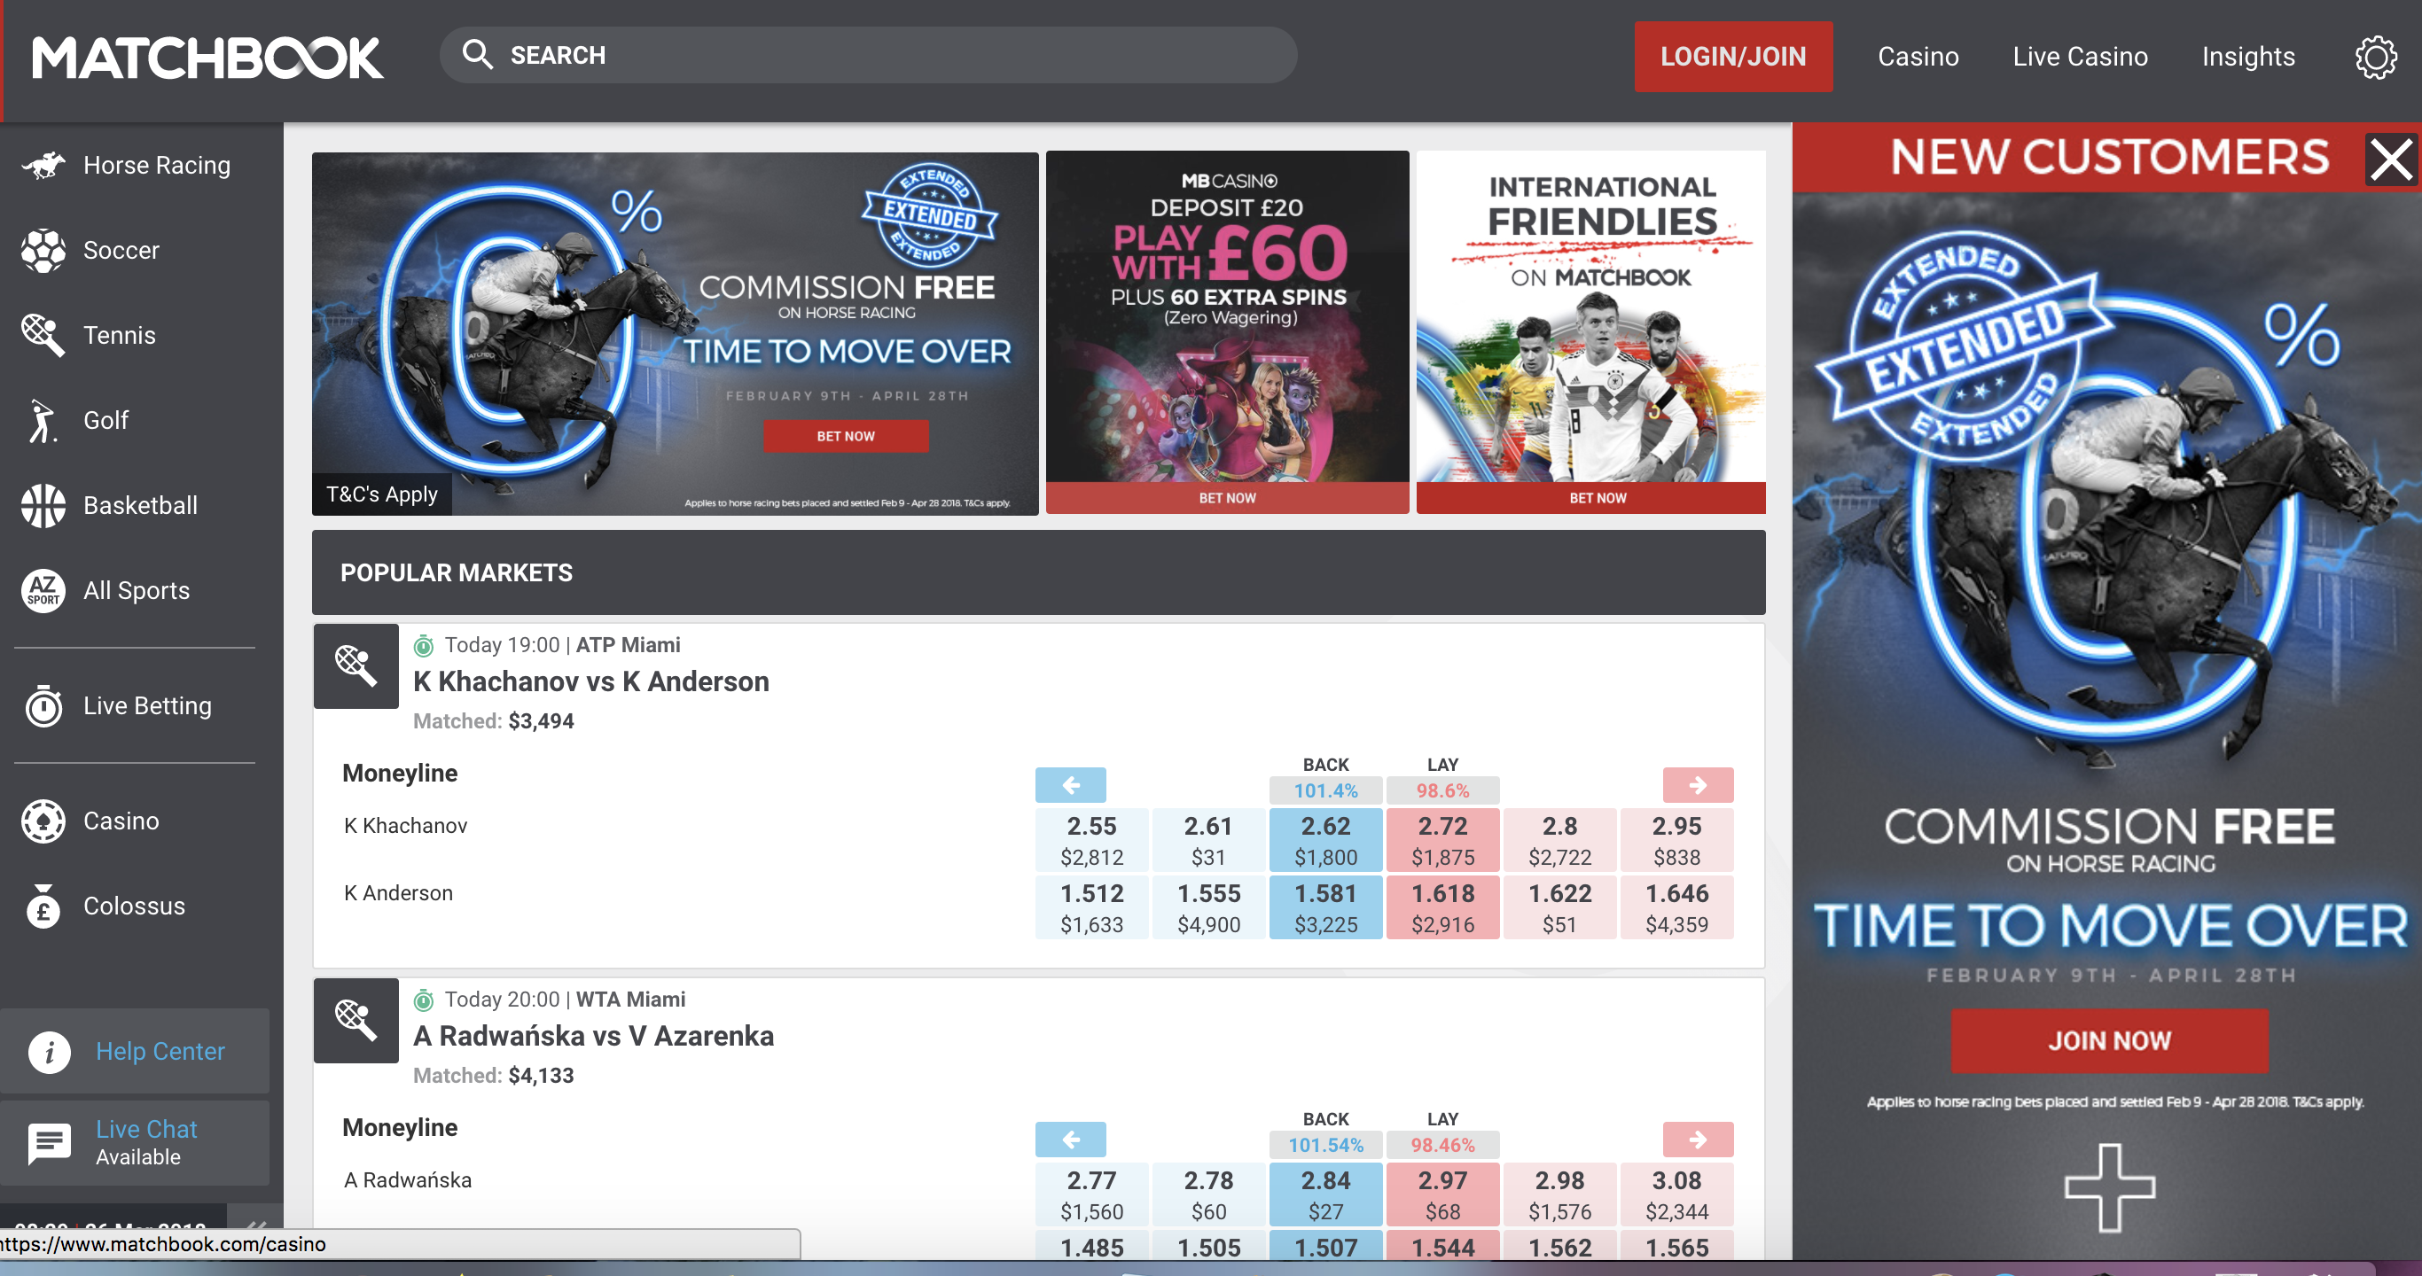The height and width of the screenshot is (1276, 2422).
Task: Click pink right arrow in Radwańska market
Action: point(1698,1140)
